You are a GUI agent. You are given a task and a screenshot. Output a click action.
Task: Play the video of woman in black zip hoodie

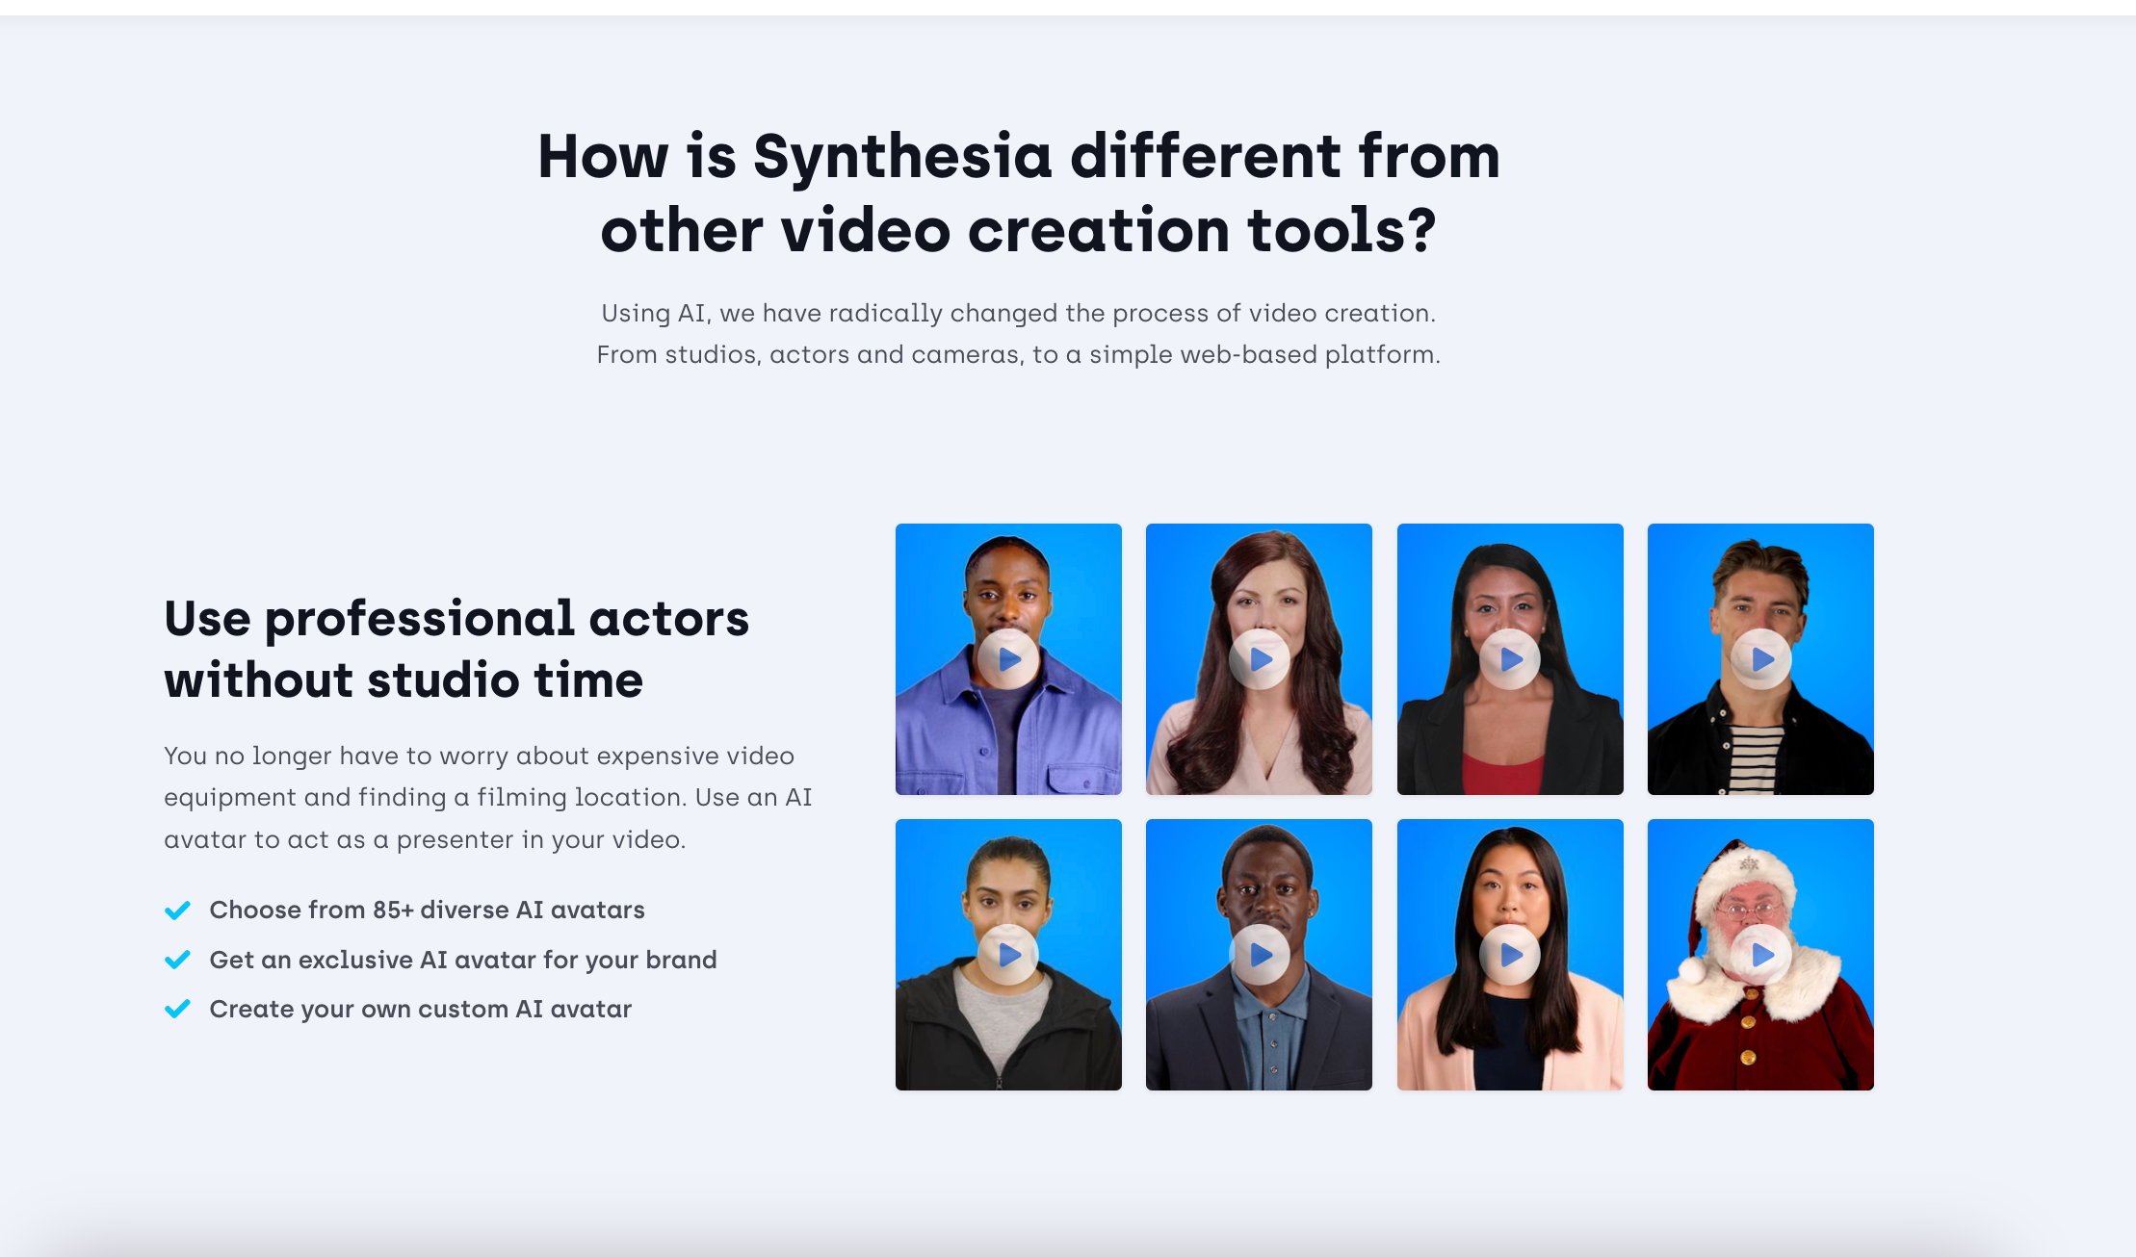pos(1008,955)
